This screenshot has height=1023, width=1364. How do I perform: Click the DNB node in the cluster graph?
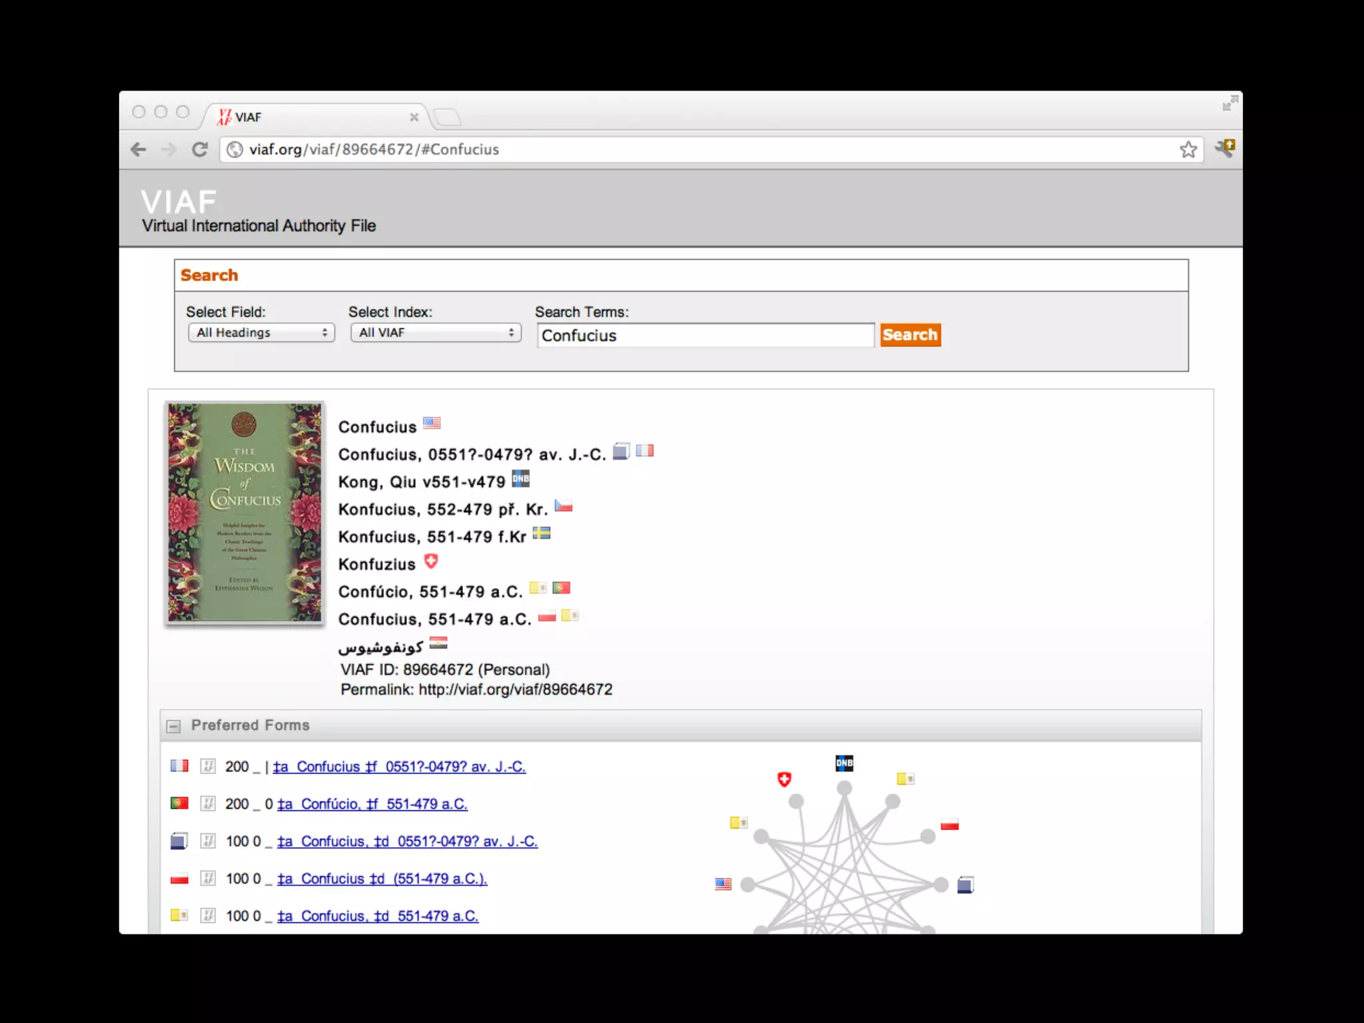[x=844, y=763]
